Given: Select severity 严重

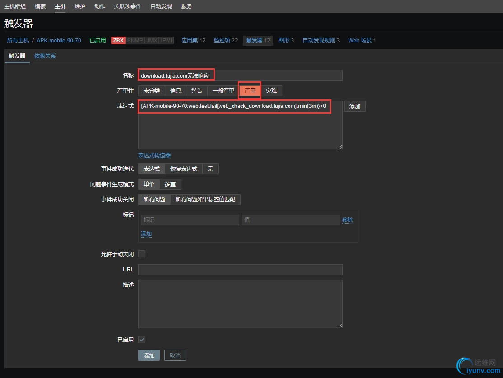Looking at the screenshot, I should coord(250,91).
